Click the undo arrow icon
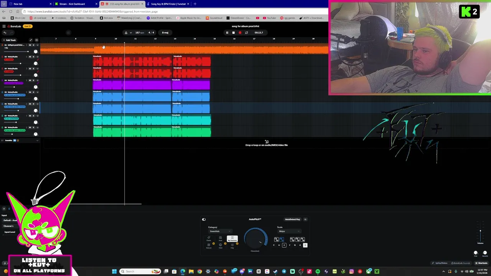This screenshot has width=491, height=276. [x=5, y=33]
